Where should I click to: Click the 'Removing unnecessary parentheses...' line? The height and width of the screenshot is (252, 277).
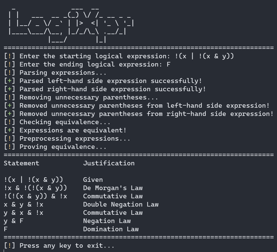pos(81,97)
